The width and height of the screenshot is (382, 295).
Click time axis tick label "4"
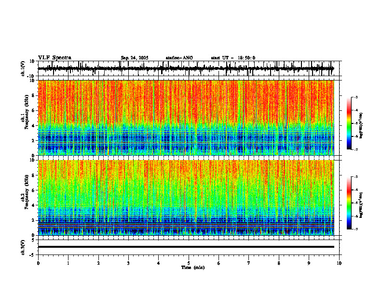pos(159,263)
